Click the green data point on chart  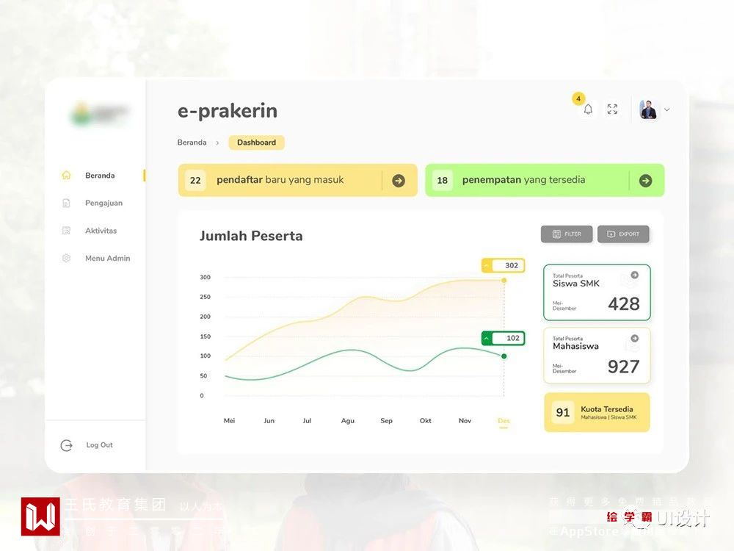pos(504,356)
